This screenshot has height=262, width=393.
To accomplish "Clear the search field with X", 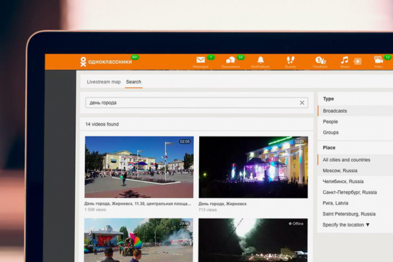I will coord(302,103).
